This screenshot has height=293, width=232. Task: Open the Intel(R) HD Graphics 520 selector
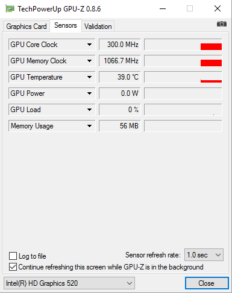(x=69, y=283)
